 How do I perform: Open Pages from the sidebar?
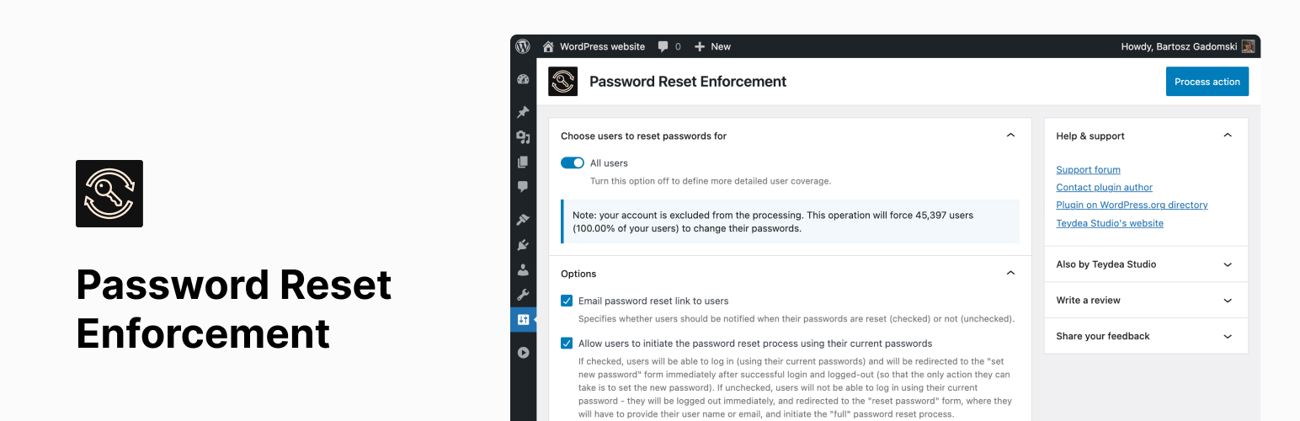pos(523,162)
